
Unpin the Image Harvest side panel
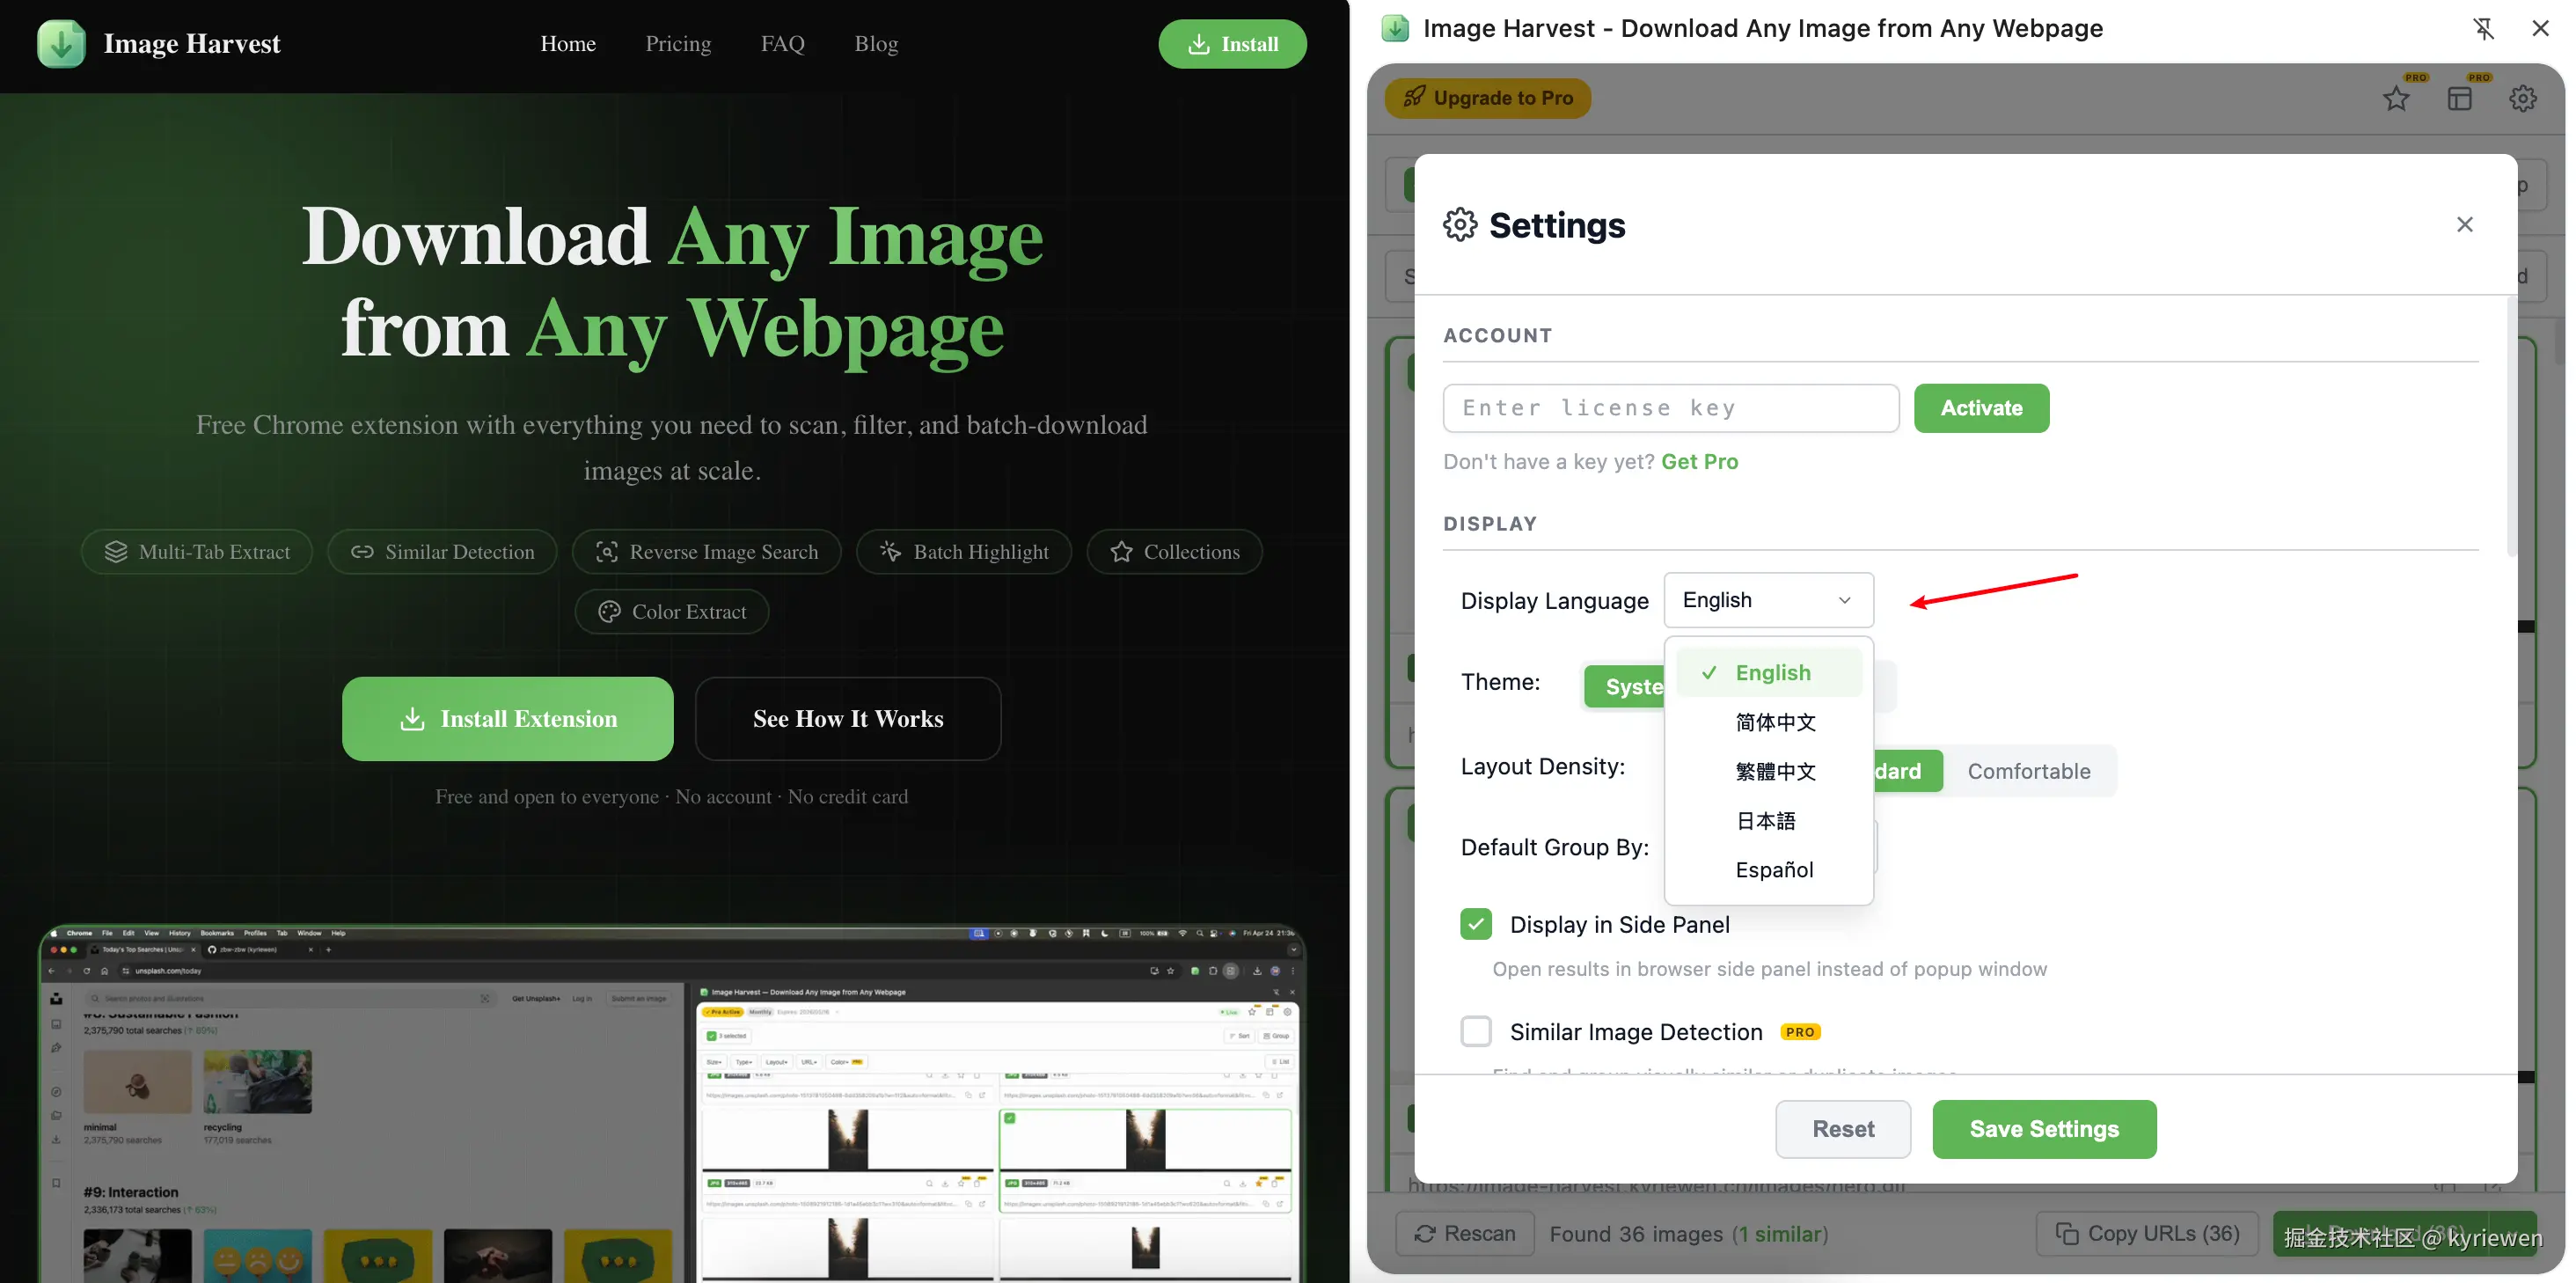pyautogui.click(x=2484, y=29)
